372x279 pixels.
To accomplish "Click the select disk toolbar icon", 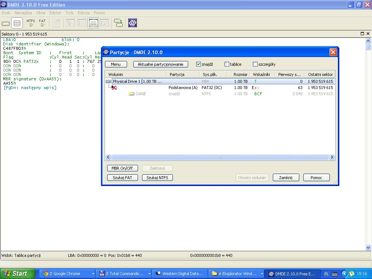I will point(6,23).
